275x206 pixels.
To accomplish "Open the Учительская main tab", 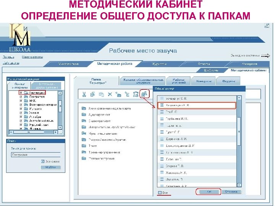I will (68, 64).
